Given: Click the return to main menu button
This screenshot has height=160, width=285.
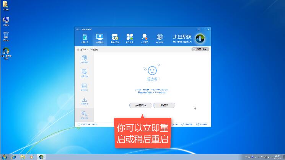Looking at the screenshot, I should pyautogui.click(x=200, y=49).
